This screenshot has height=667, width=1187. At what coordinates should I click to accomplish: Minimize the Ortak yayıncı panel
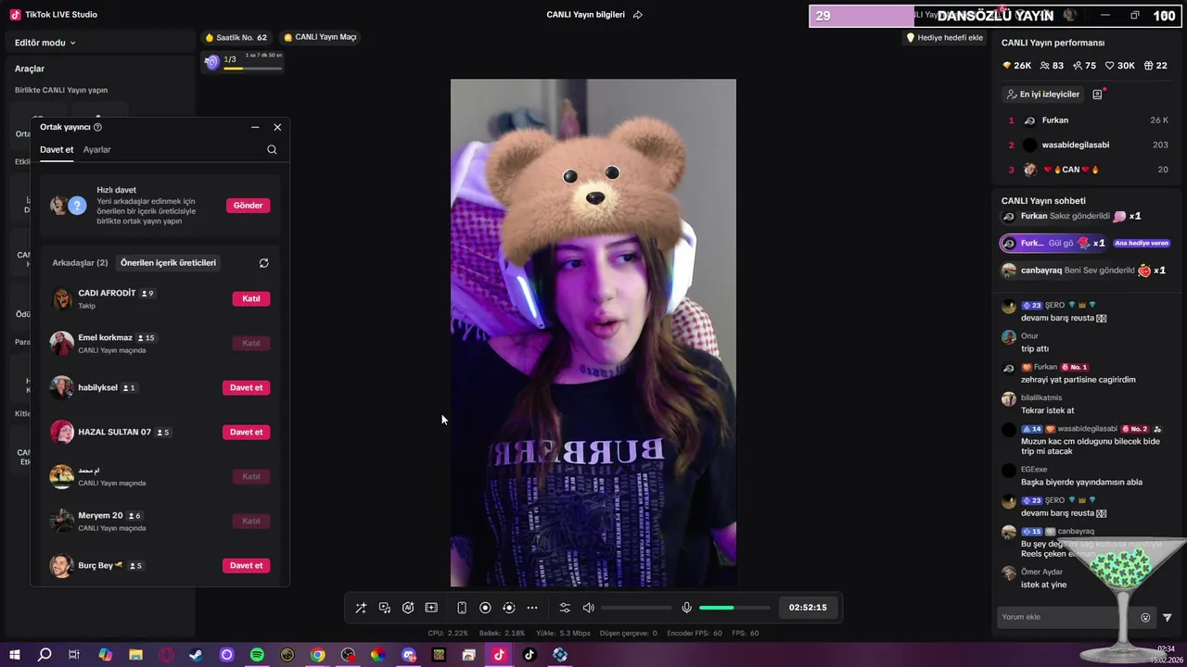255,127
